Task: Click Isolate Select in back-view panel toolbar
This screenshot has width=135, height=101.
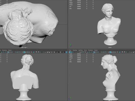Action: coord(45,52)
